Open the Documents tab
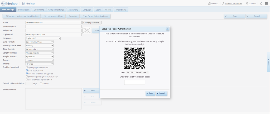The image size is (270, 114). 39,10
